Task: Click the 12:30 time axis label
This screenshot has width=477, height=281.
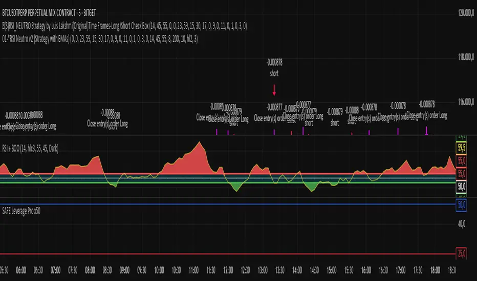Action: pyautogui.click(x=245, y=270)
